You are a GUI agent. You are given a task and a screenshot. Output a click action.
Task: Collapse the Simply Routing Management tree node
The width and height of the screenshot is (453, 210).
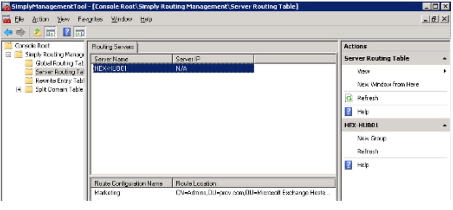(x=8, y=55)
